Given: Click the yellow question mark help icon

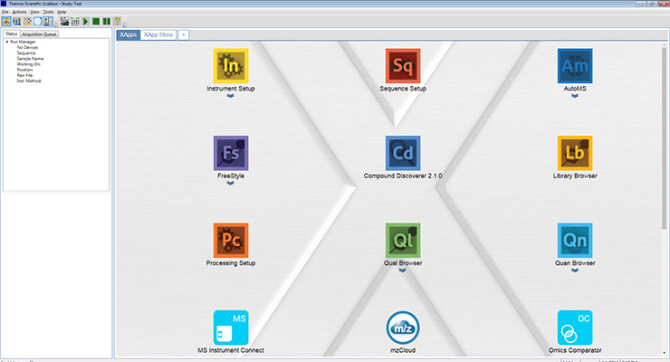Looking at the screenshot, I should (x=117, y=22).
